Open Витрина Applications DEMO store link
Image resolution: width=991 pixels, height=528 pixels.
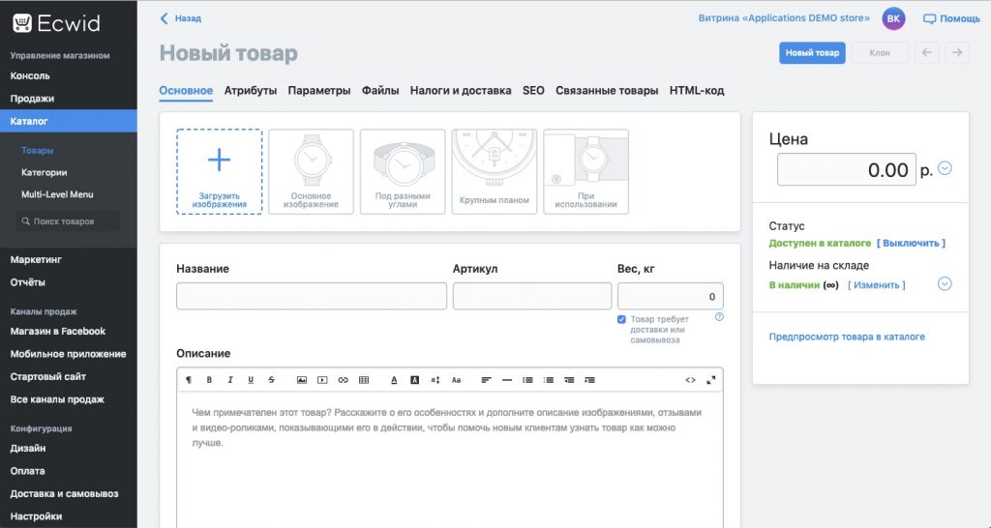pos(784,17)
